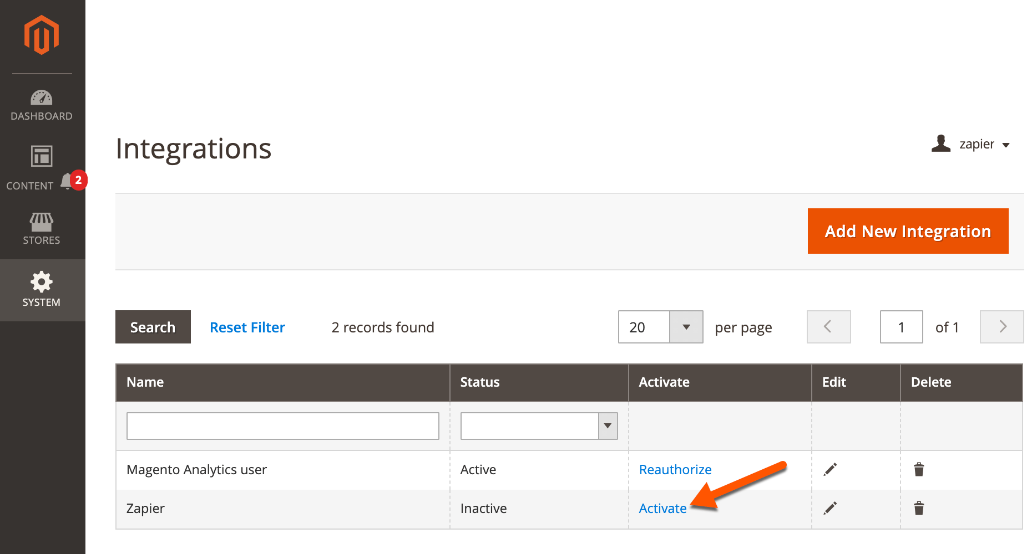Delete the Zapier integration via trash icon

click(x=919, y=508)
